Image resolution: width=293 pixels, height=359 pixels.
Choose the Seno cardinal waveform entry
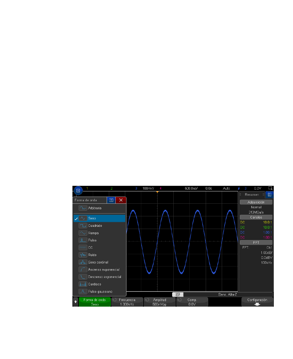point(99,262)
